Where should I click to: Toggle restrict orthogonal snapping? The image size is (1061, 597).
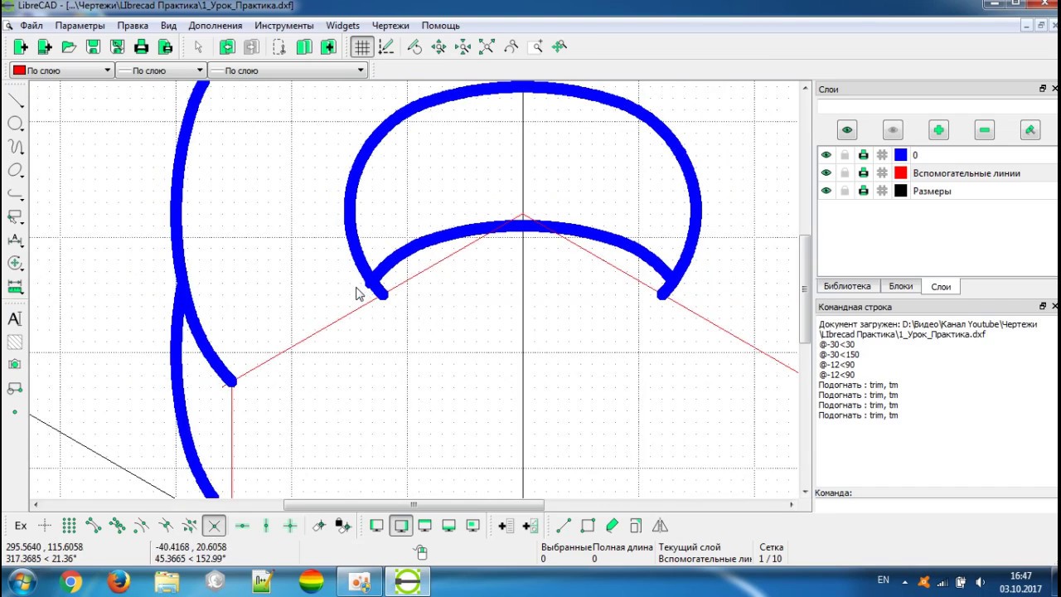coord(290,526)
